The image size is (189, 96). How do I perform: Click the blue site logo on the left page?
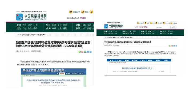[x=19, y=17]
